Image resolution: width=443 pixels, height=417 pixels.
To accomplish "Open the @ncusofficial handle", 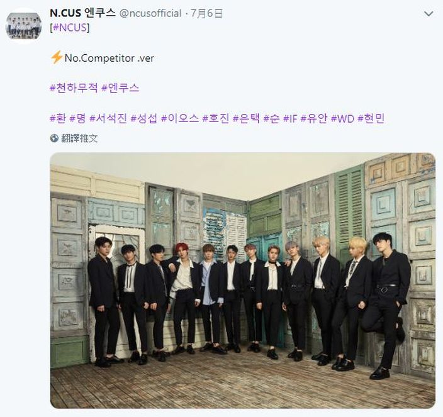I will pos(150,13).
